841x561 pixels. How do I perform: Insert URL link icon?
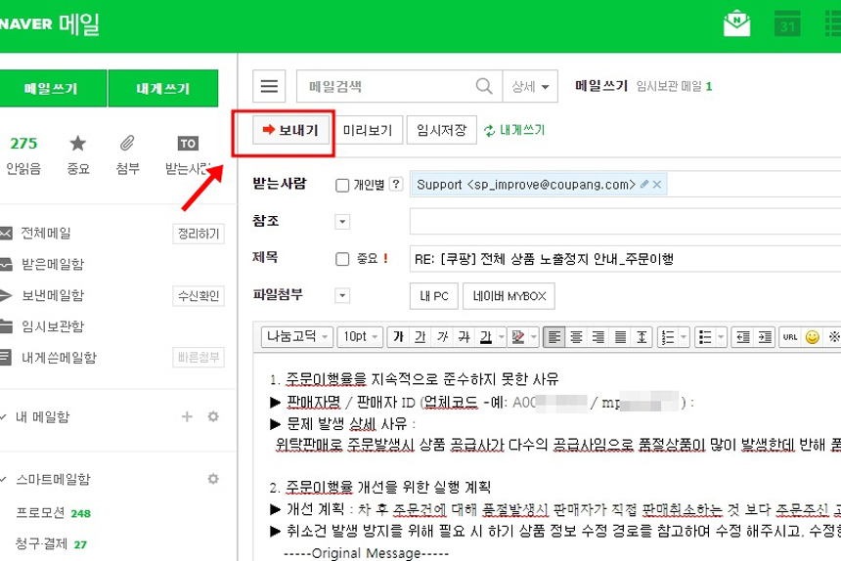click(790, 337)
